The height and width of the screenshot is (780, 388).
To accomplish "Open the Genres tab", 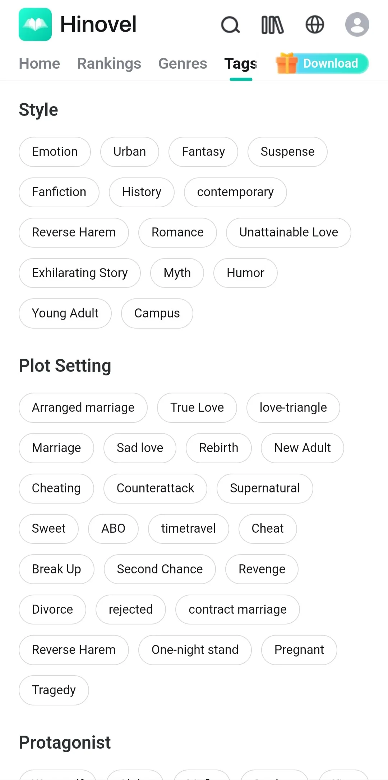I will 183,64.
